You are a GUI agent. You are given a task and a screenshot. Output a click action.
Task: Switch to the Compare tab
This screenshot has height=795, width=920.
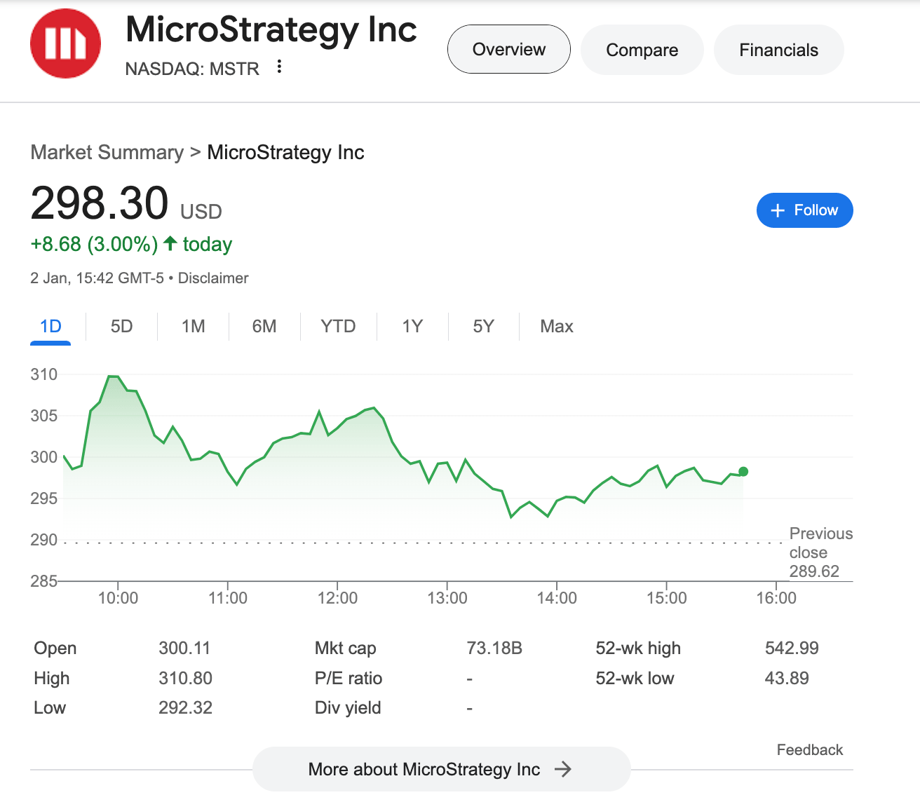[642, 50]
